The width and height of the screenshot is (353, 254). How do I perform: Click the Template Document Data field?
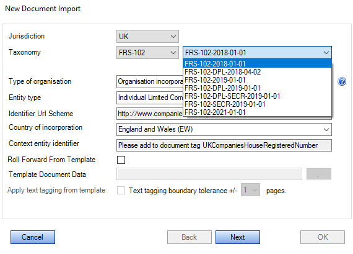click(x=209, y=174)
